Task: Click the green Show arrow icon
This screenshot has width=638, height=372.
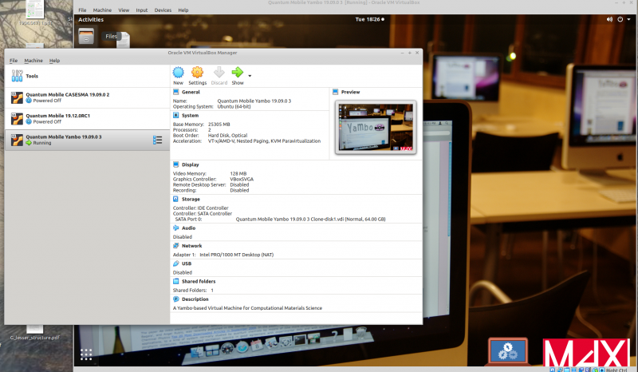Action: coord(238,73)
